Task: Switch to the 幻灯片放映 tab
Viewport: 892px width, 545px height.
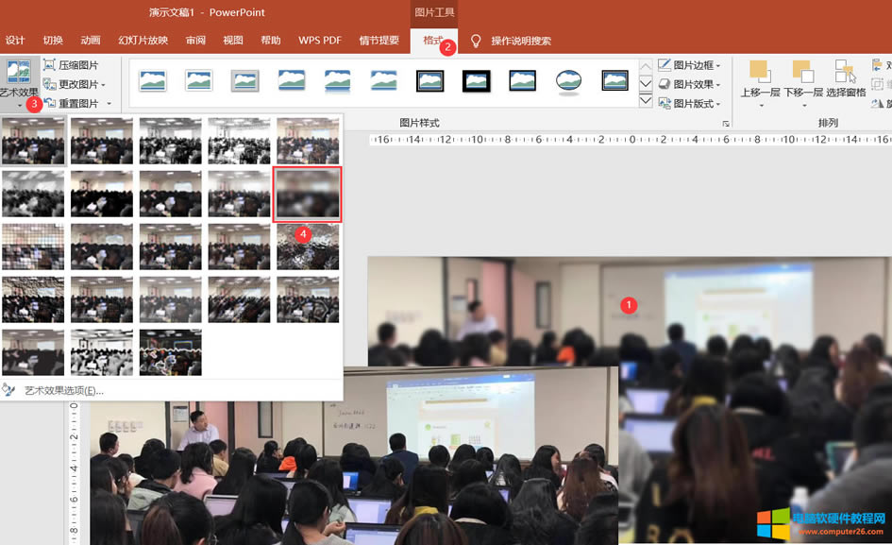Action: point(145,40)
